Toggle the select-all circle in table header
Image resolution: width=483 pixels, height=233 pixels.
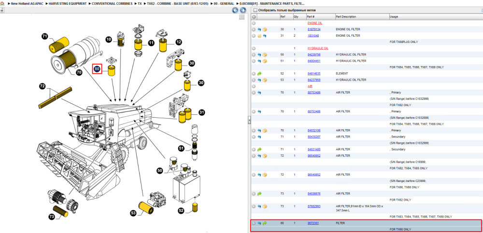click(x=254, y=16)
